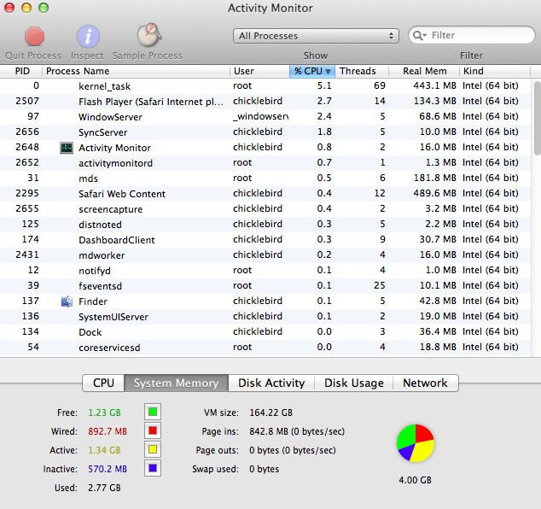Select the mdworker process row

tap(265, 254)
